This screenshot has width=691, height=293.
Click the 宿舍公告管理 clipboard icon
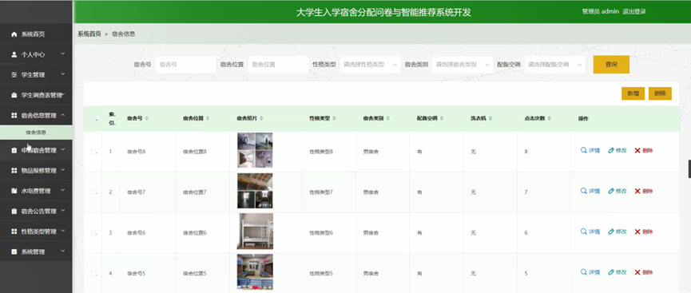pos(14,212)
